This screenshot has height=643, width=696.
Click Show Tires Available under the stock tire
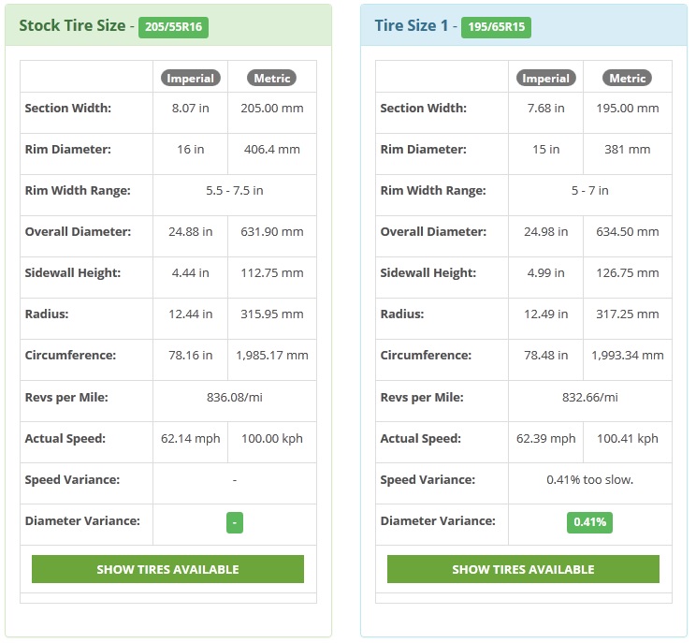167,569
